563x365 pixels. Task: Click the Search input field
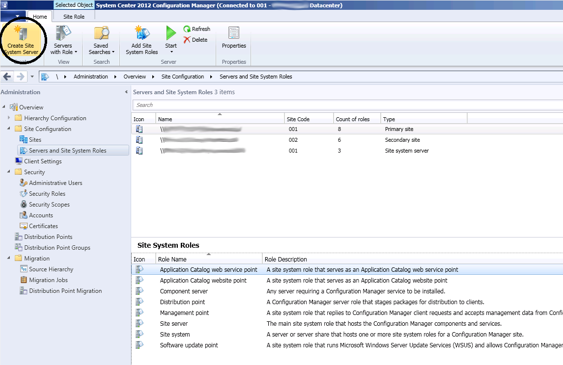[x=347, y=105]
